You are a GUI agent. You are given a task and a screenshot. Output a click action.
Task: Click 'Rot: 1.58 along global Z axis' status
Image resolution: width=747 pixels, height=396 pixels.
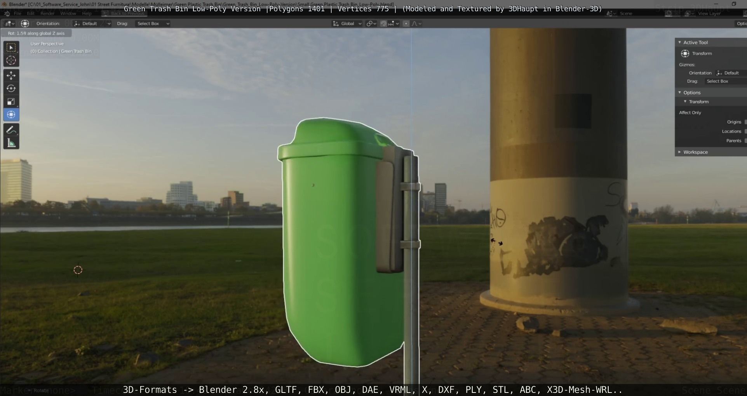[x=36, y=33]
